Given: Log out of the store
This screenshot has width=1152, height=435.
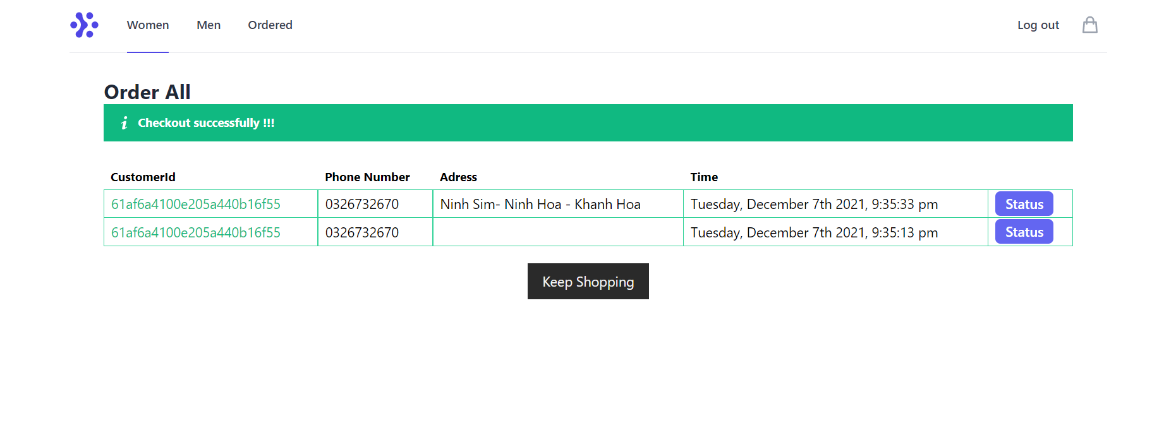Looking at the screenshot, I should [x=1038, y=25].
